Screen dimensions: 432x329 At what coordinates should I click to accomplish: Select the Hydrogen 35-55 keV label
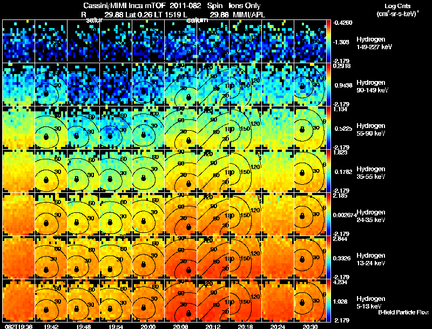(x=371, y=173)
